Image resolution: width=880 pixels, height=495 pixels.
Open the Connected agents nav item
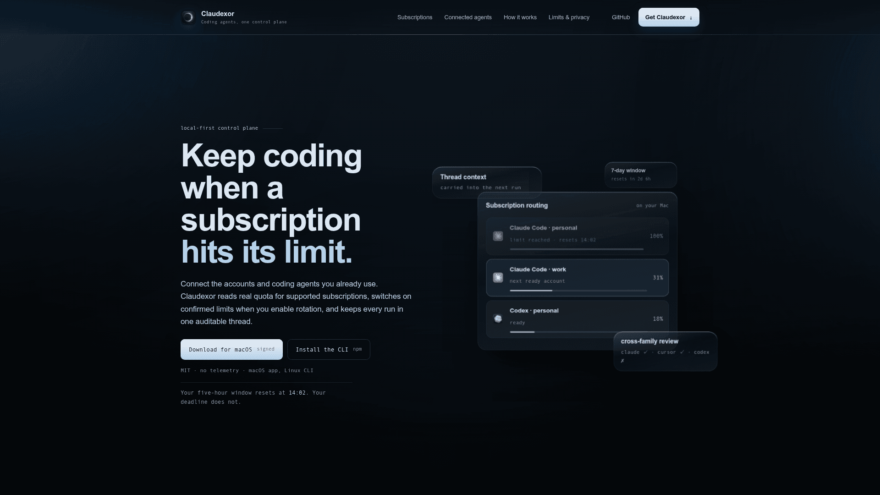coord(468,17)
